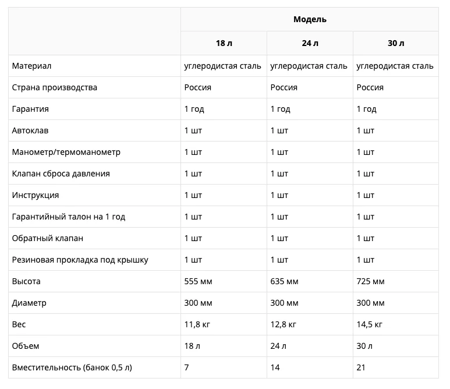Click the weight value "11,8 кг"
Image resolution: width=450 pixels, height=389 pixels.
tap(197, 324)
